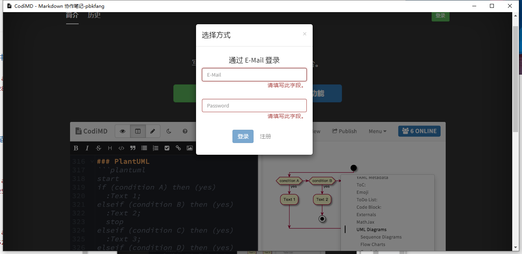
Task: Insert link with chain icon
Action: pyautogui.click(x=178, y=148)
